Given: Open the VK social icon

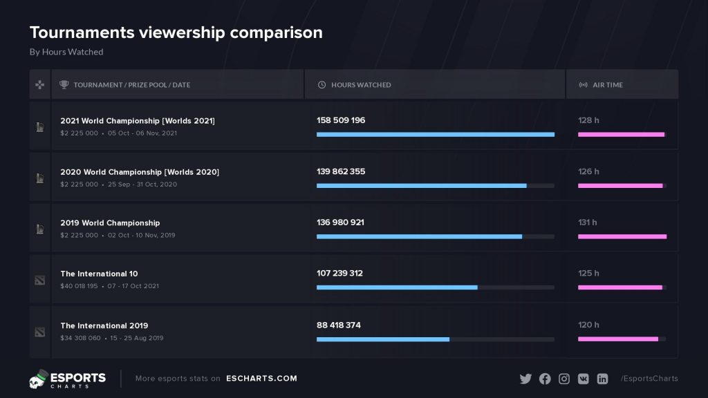Looking at the screenshot, I should (x=584, y=379).
